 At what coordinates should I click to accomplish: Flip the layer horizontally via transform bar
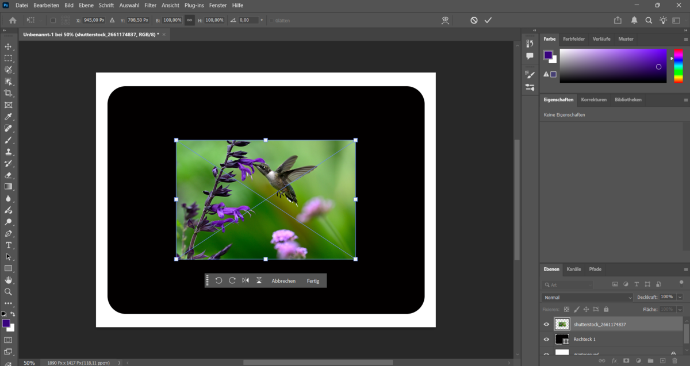pos(245,280)
